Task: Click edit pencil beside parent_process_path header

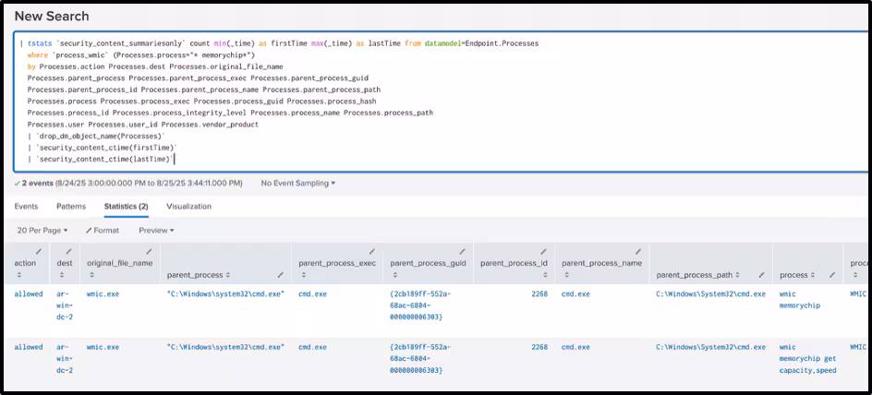Action: click(761, 274)
